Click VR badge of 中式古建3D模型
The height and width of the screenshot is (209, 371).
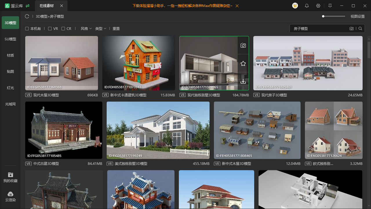(x=28, y=163)
